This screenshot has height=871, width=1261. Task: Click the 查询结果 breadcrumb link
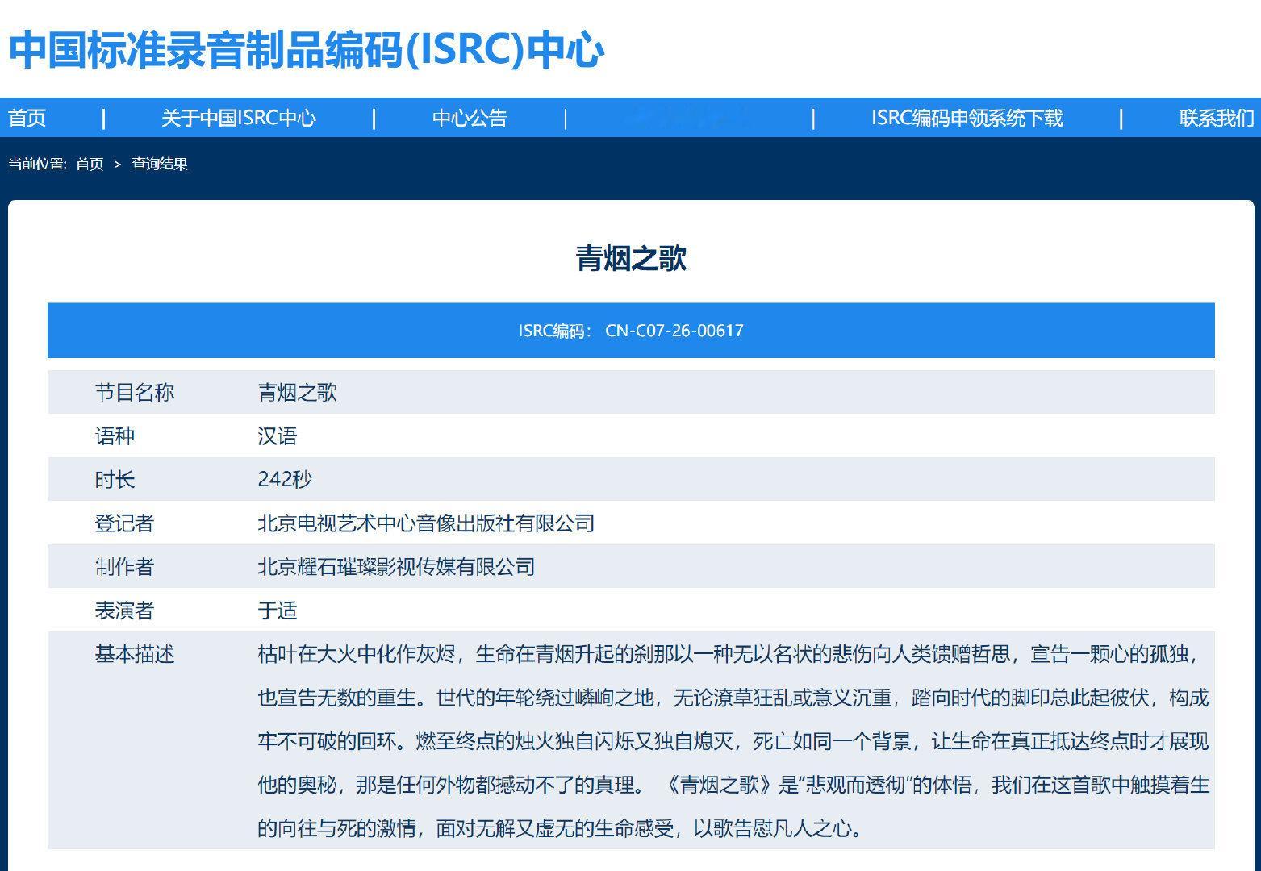(x=160, y=164)
